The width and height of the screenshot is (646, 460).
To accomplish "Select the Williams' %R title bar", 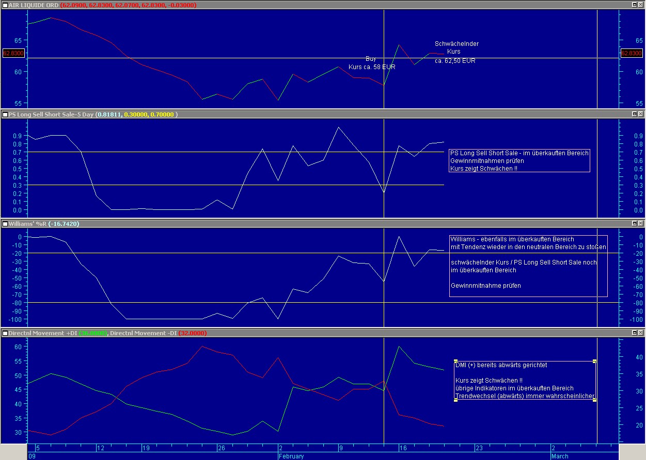I will coord(323,223).
